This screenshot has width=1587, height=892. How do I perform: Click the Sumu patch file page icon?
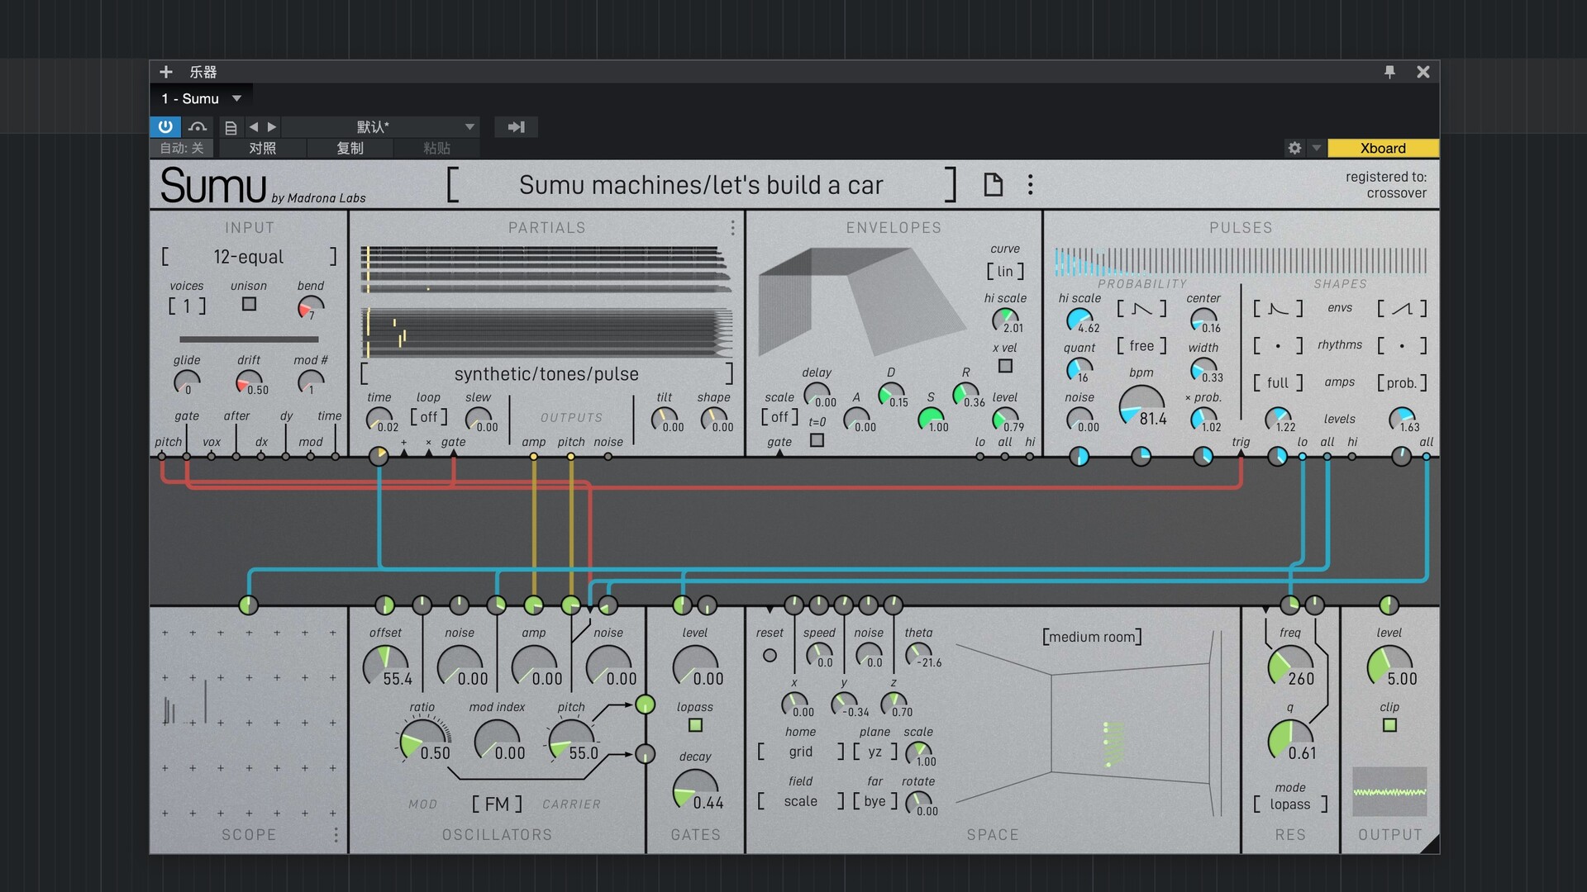tap(993, 184)
